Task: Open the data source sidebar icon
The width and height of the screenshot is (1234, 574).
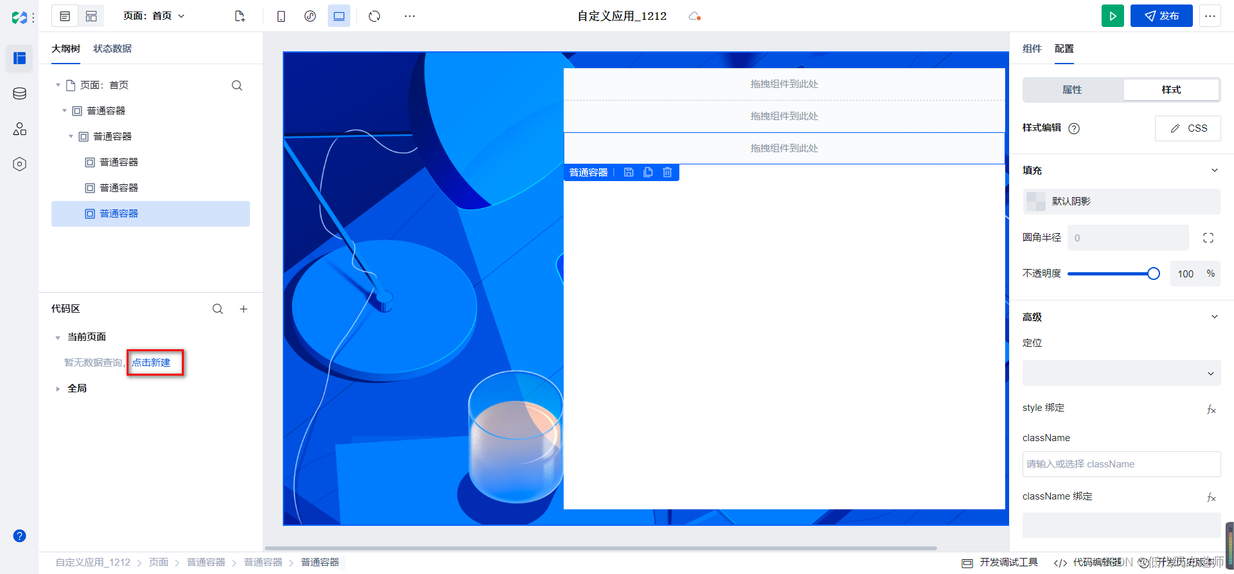Action: (19, 94)
